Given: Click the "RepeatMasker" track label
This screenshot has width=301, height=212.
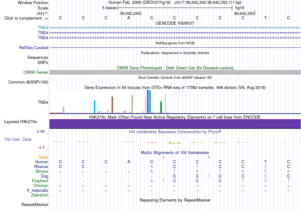Looking at the screenshot, I should 35,205.
